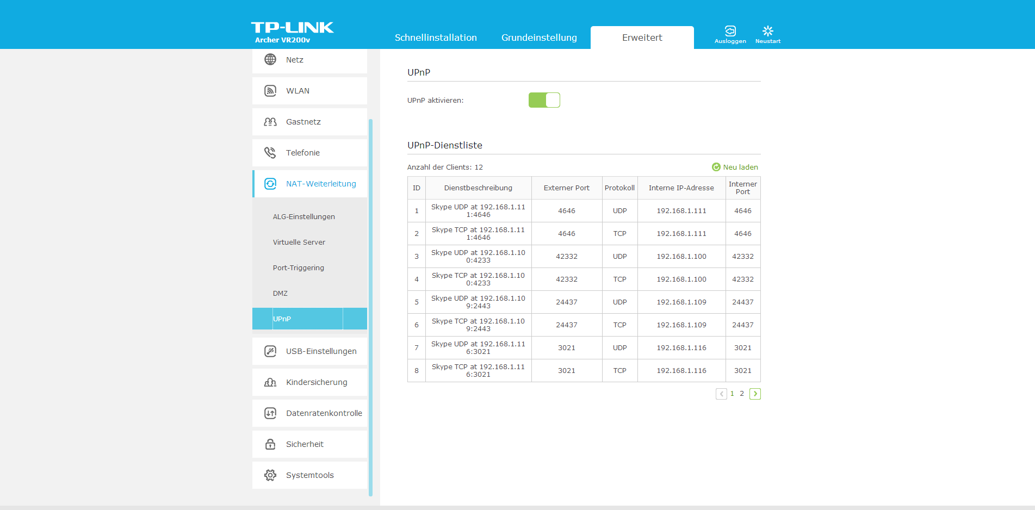
Task: Click Neu laden to refresh list
Action: click(735, 167)
